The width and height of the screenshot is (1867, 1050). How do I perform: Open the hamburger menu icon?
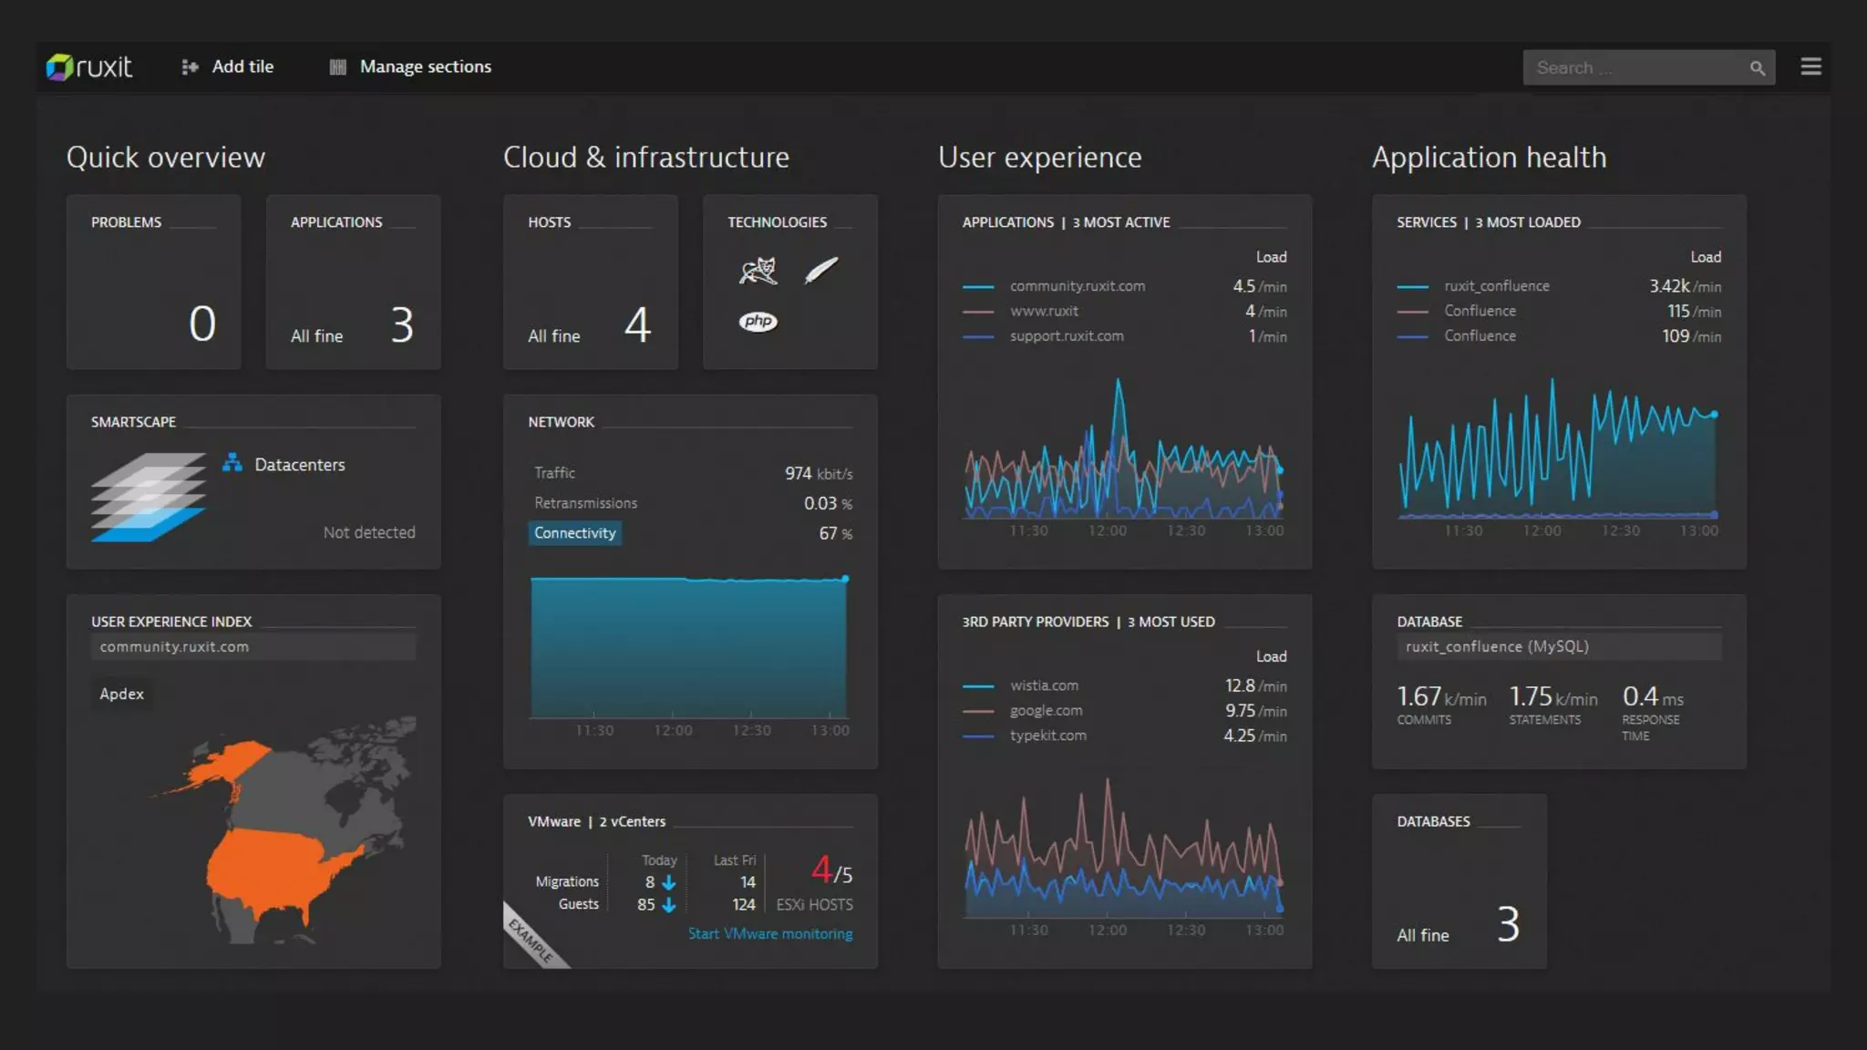pyautogui.click(x=1810, y=67)
